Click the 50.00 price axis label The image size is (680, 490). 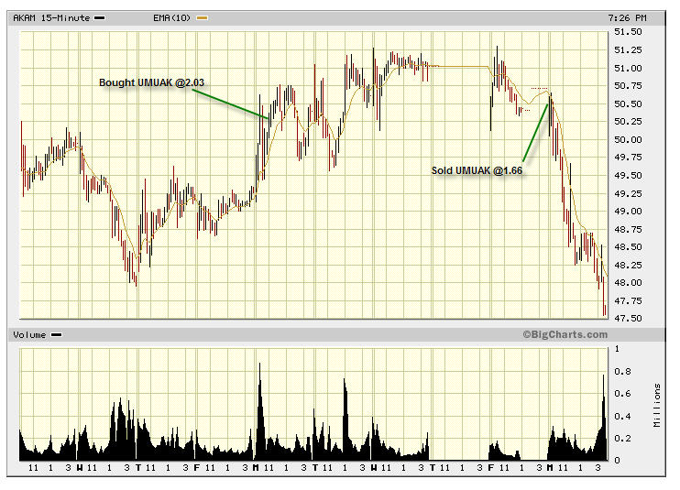[x=628, y=140]
